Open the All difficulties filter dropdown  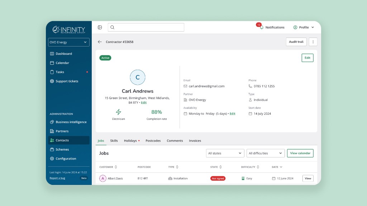pos(266,153)
